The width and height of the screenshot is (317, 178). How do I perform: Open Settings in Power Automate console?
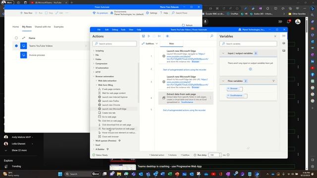tap(152, 13)
